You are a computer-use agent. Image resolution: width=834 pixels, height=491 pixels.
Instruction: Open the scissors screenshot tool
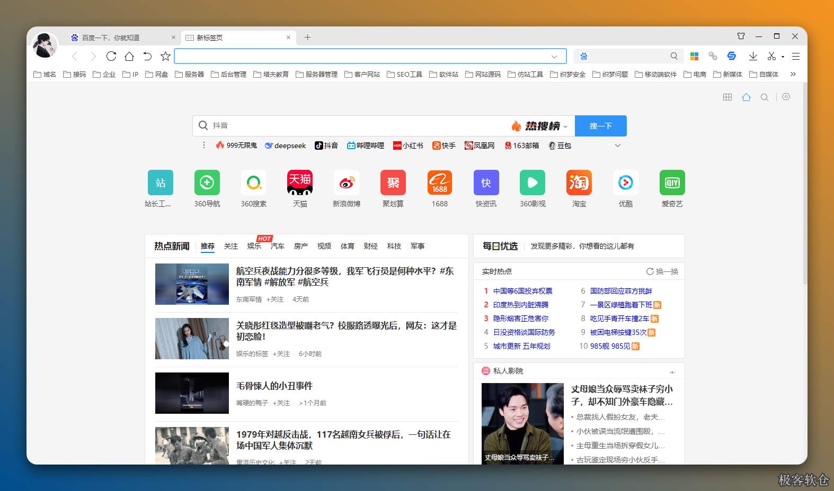coord(771,56)
